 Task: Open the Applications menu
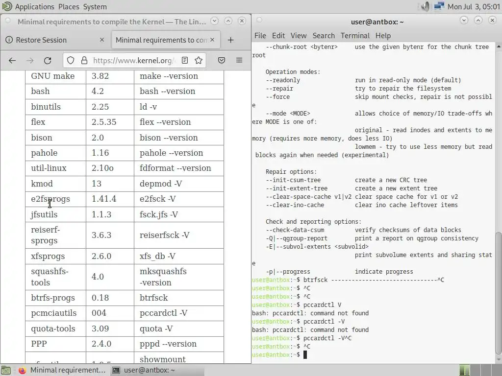pos(35,7)
